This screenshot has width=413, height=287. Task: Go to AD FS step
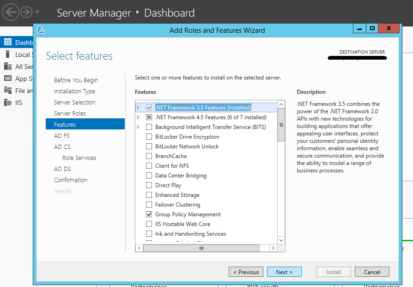(61, 135)
